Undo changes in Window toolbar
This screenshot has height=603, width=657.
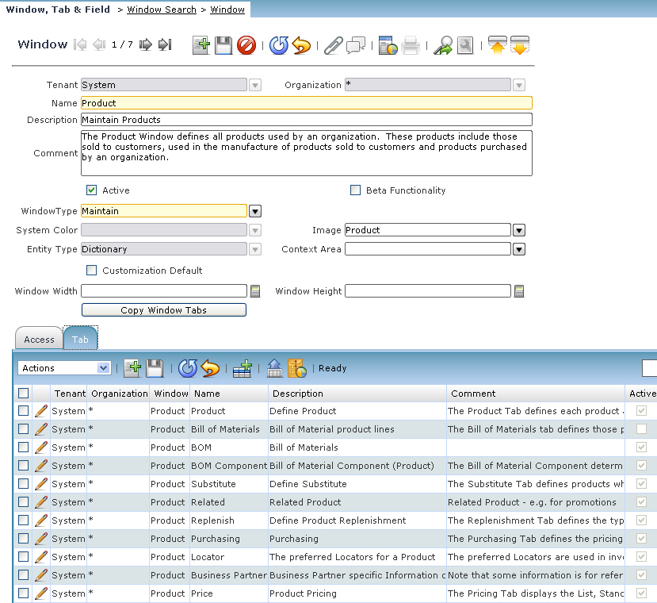click(301, 45)
